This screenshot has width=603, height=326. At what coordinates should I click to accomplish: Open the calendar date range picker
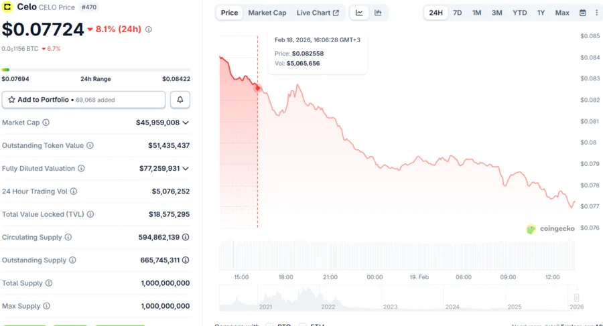pos(582,13)
